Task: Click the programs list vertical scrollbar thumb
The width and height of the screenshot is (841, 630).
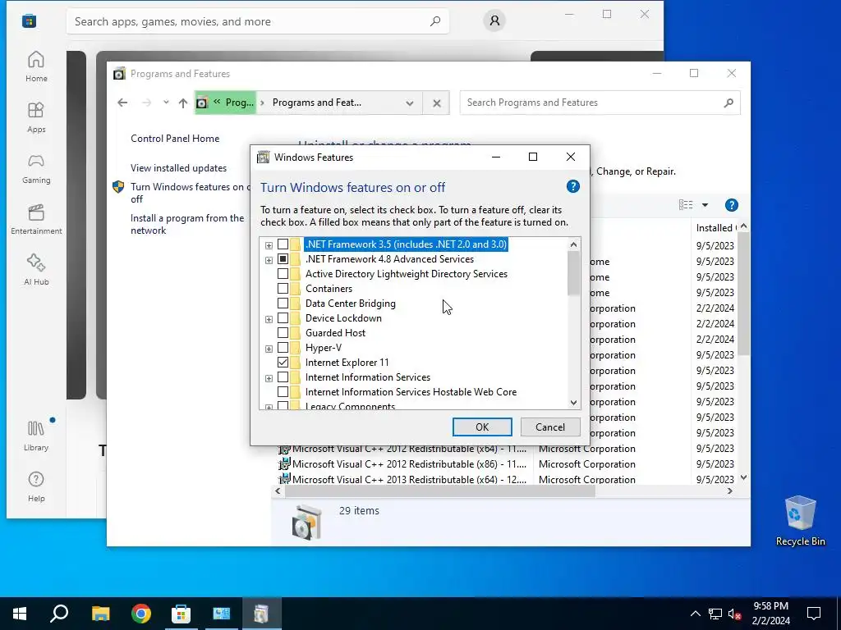Action: (x=743, y=294)
